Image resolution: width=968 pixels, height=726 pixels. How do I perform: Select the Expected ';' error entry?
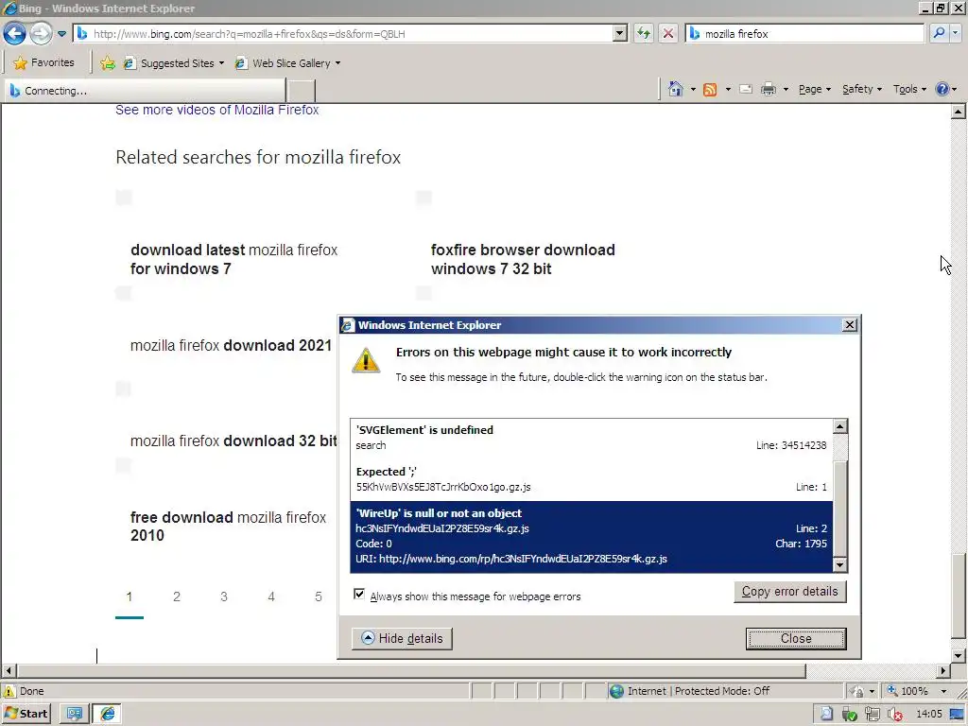pyautogui.click(x=592, y=479)
